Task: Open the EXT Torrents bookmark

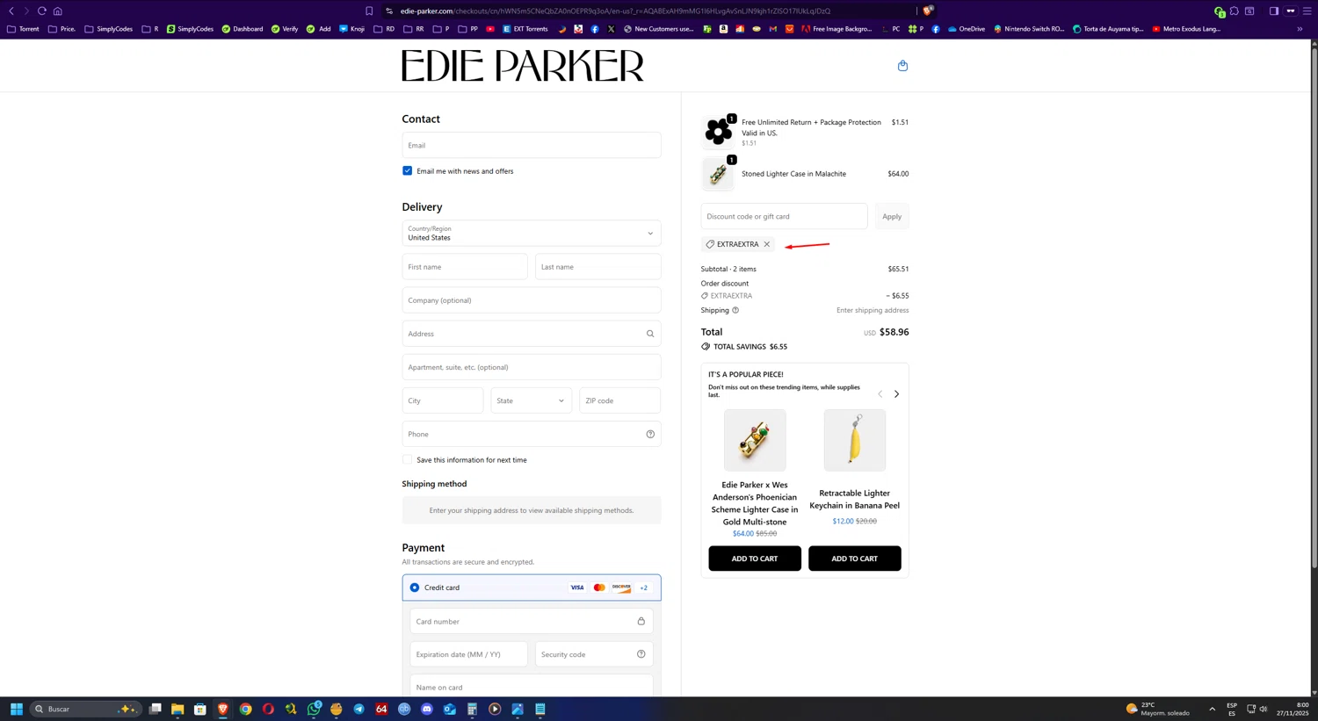Action: click(525, 29)
